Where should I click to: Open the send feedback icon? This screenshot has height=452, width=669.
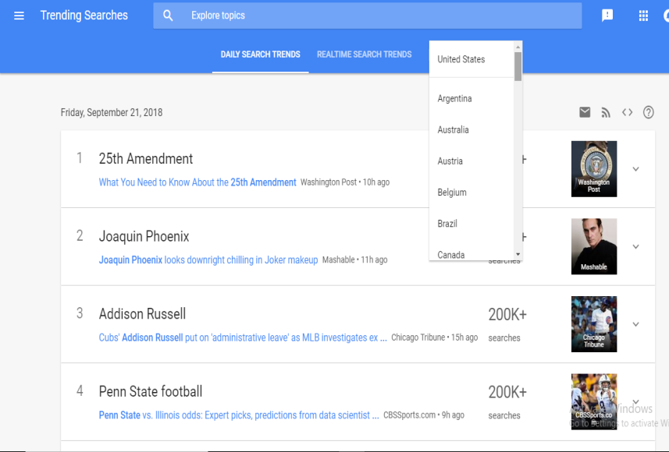(607, 16)
